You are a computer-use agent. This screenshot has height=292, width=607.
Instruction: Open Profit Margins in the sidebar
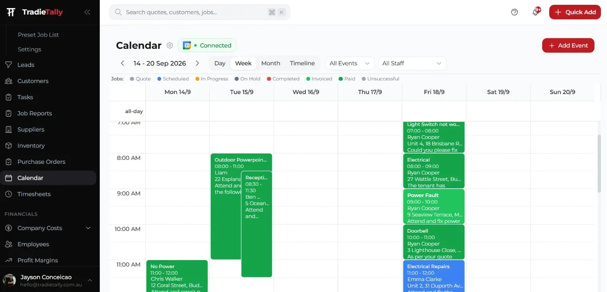(48, 260)
